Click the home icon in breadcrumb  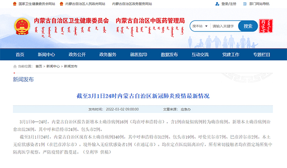15,66
